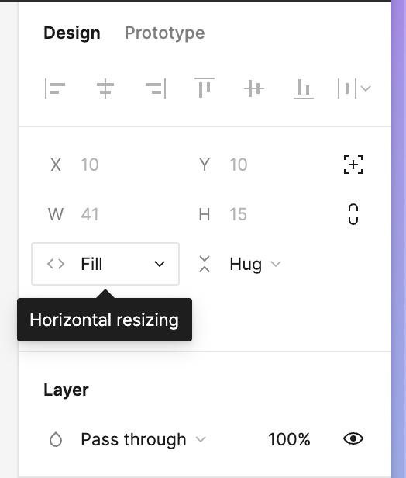This screenshot has height=478, width=406.
Task: Toggle layer visibility eye icon
Action: [353, 438]
